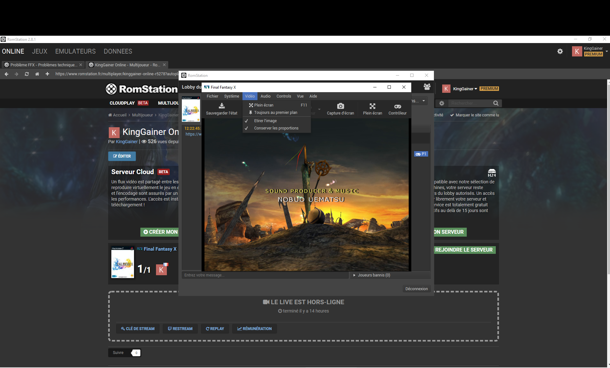Click REJOINDRE LE SERVEUR button
610x368 pixels.
coord(464,250)
